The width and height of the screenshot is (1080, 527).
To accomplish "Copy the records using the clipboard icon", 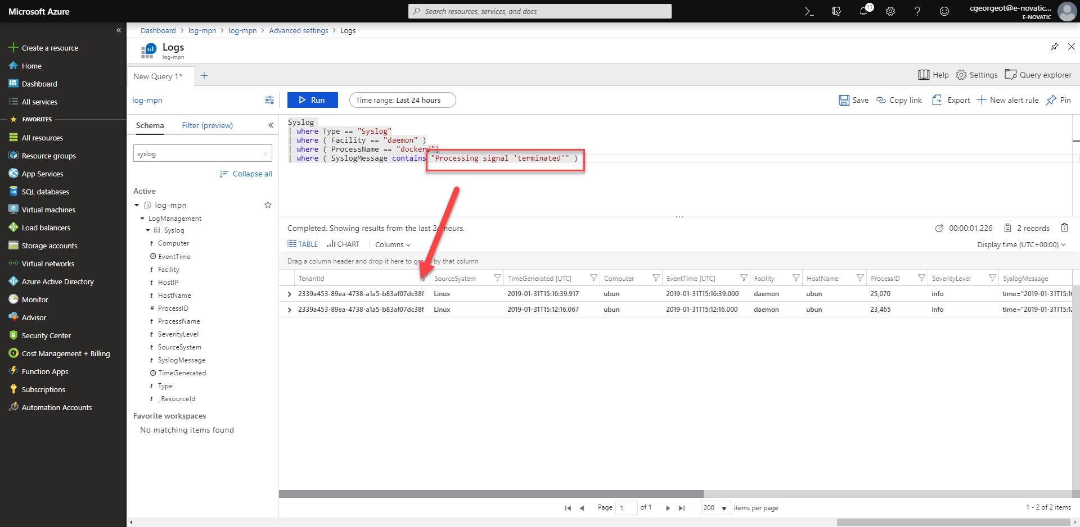I will pos(1064,228).
